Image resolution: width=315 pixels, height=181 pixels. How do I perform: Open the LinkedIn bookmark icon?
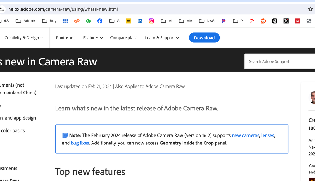(x=140, y=21)
